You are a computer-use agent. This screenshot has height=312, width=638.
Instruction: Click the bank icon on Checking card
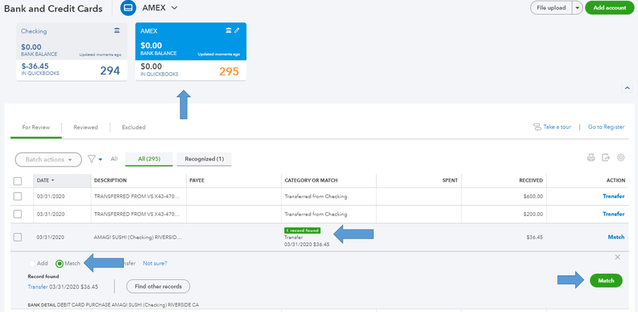(x=117, y=31)
